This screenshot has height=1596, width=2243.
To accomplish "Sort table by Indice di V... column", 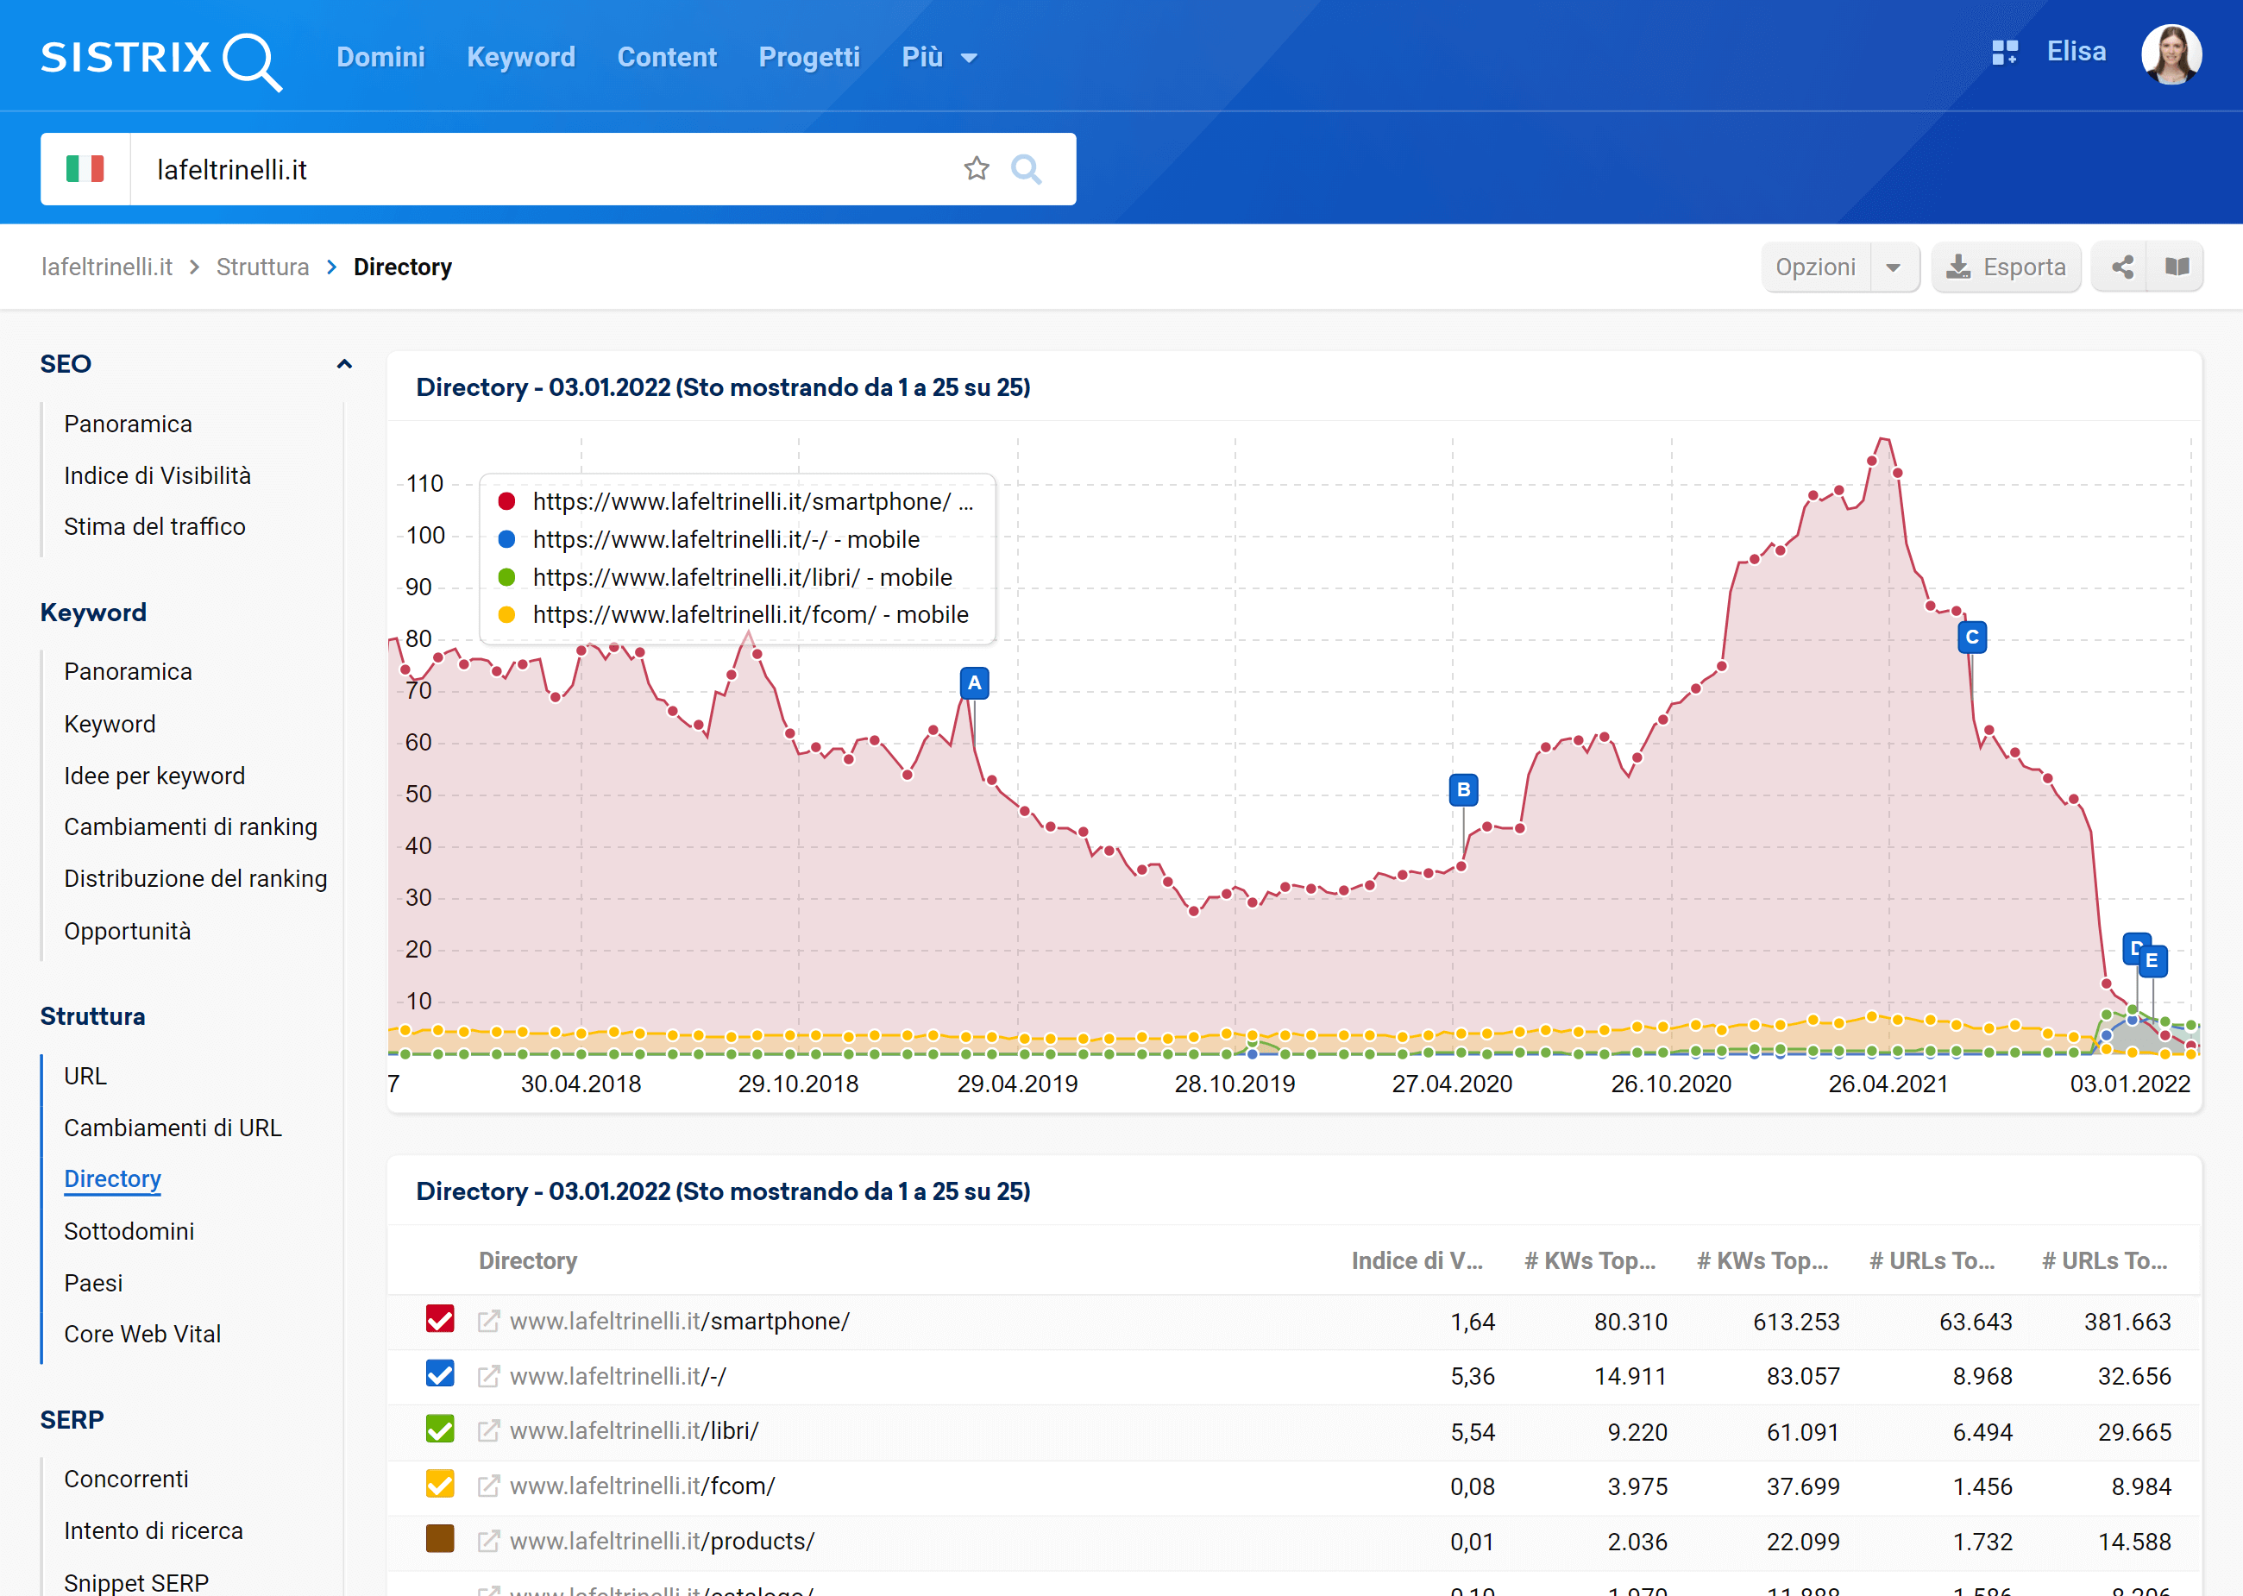I will (x=1417, y=1260).
